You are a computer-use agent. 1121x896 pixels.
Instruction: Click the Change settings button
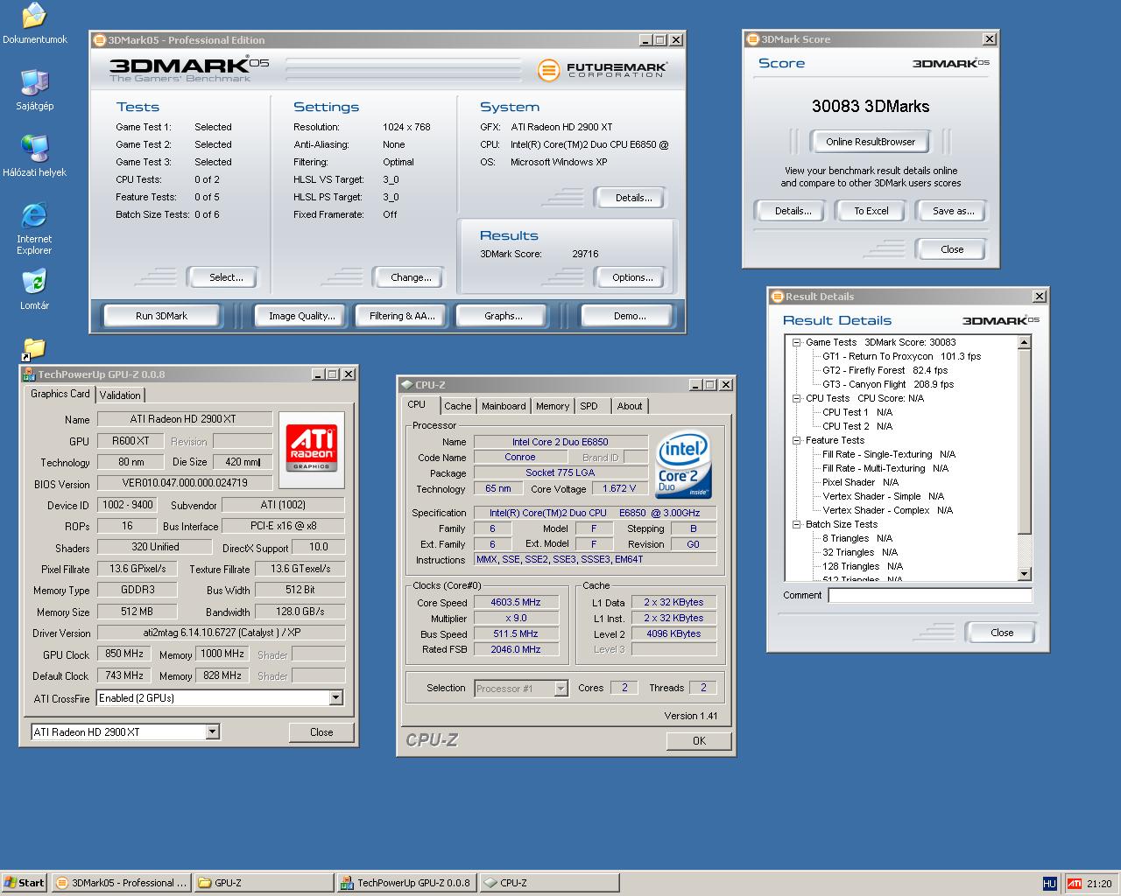click(411, 277)
